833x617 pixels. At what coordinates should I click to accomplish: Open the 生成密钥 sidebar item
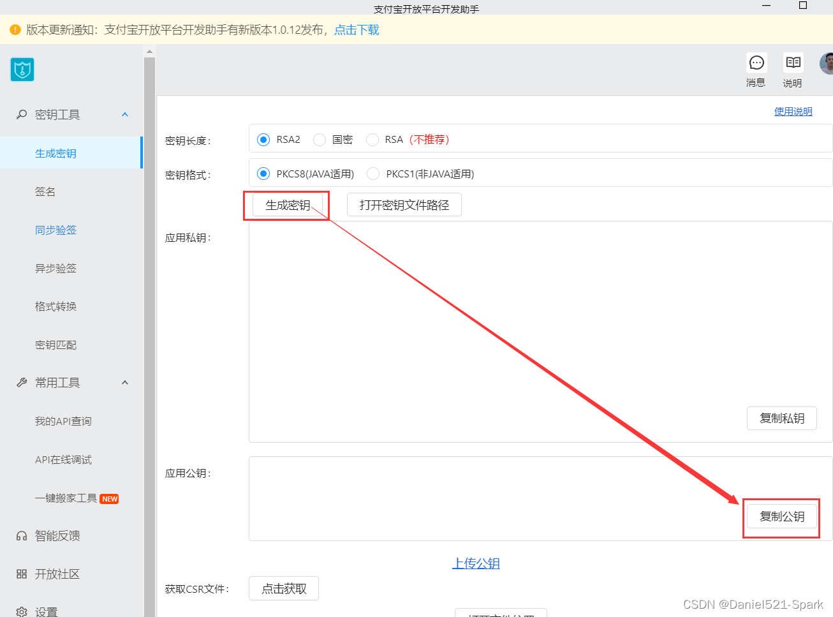coord(71,153)
